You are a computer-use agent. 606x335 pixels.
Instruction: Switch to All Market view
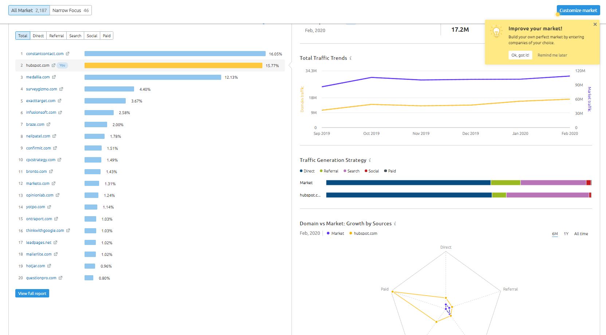coord(29,10)
